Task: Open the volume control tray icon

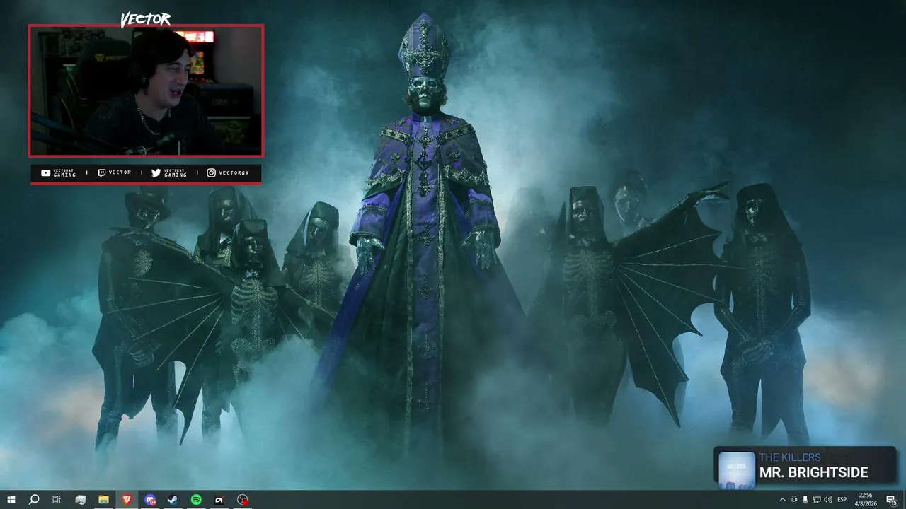Action: 827,500
